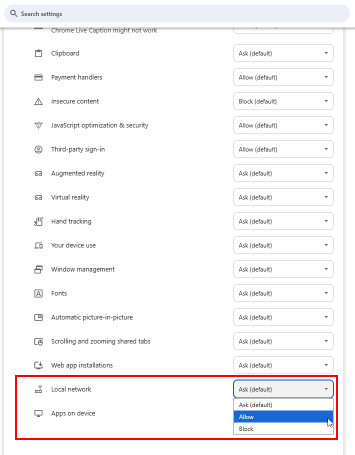Select Allow in Local network dropdown list

283,416
